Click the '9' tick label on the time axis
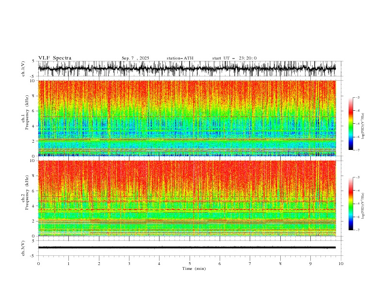The width and height of the screenshot is (384, 296). click(x=310, y=264)
